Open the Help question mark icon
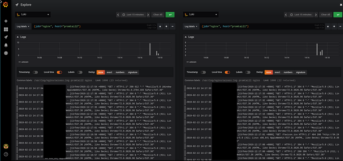 [x=6, y=154]
